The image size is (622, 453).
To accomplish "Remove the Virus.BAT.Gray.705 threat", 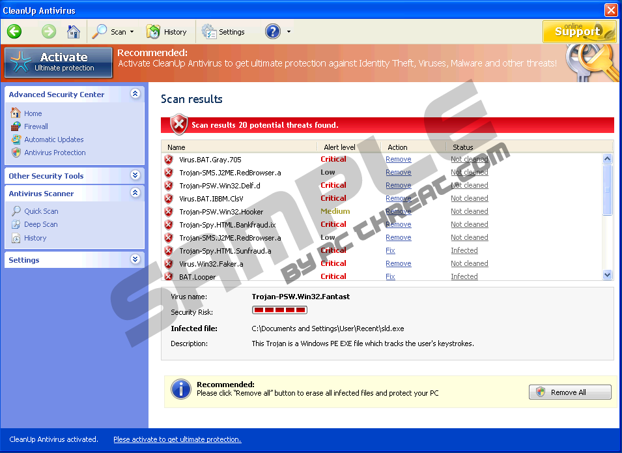I will (x=398, y=159).
